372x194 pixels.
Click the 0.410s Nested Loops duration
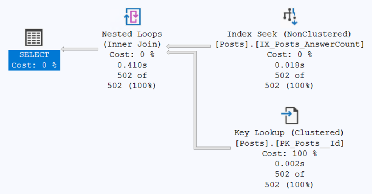(x=132, y=65)
